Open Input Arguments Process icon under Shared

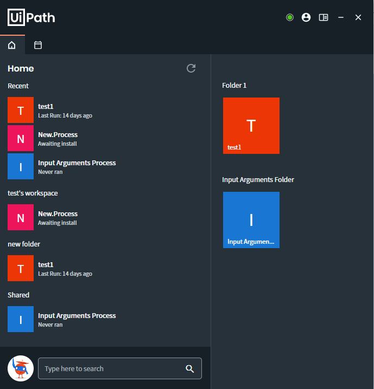click(x=21, y=319)
